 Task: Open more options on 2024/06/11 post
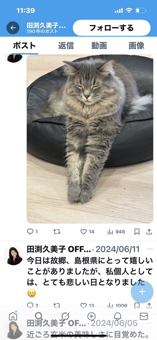[150, 249]
